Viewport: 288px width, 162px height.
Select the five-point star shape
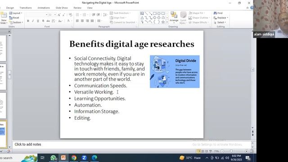tap(163, 22)
